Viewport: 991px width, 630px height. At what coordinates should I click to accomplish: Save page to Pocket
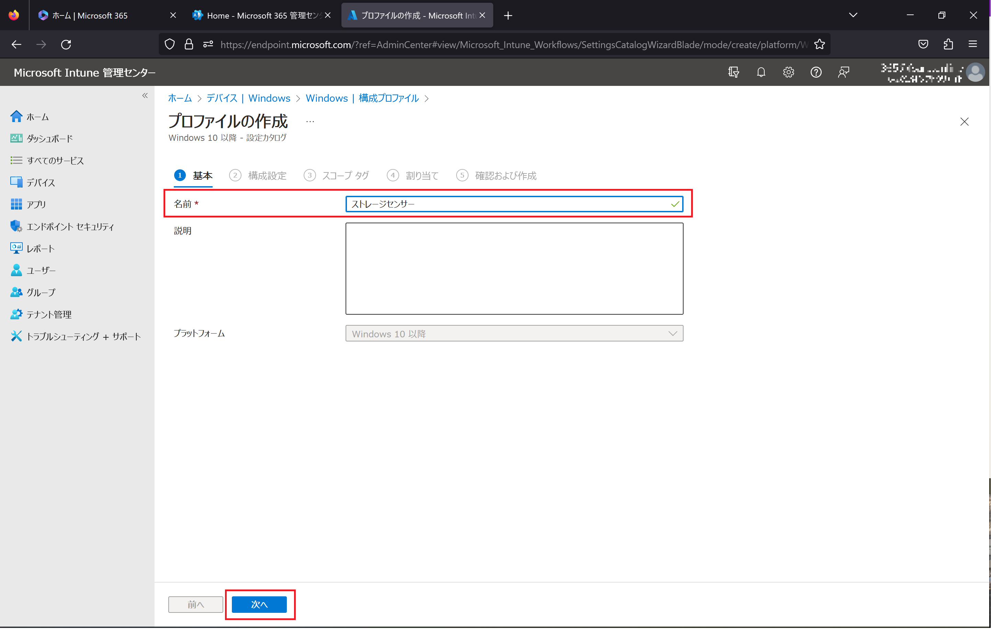pyautogui.click(x=923, y=44)
